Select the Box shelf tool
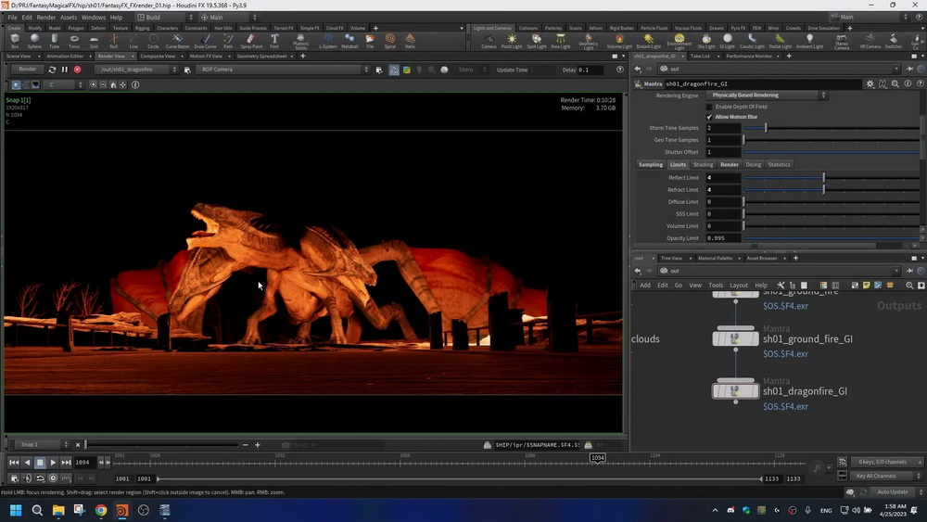The height and width of the screenshot is (522, 927). pyautogui.click(x=15, y=40)
